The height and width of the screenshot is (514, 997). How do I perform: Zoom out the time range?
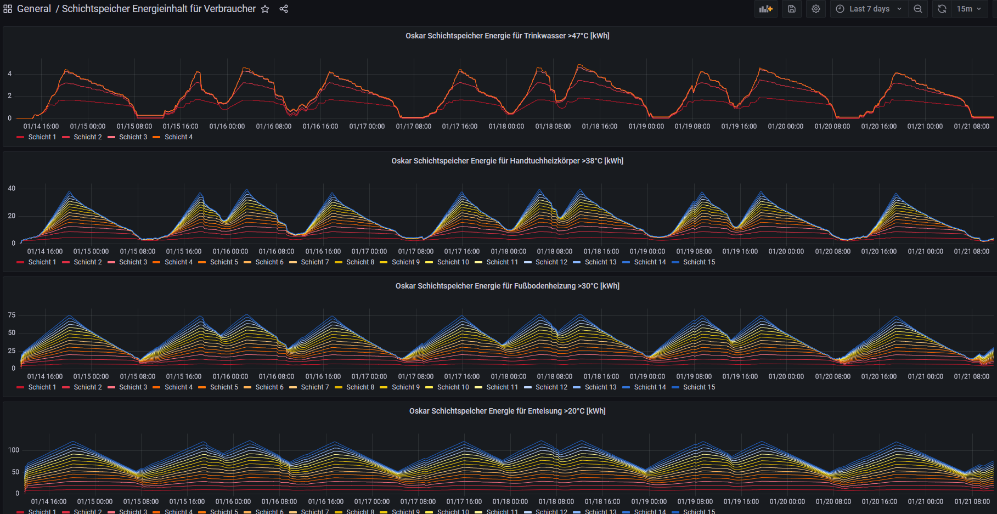click(917, 9)
